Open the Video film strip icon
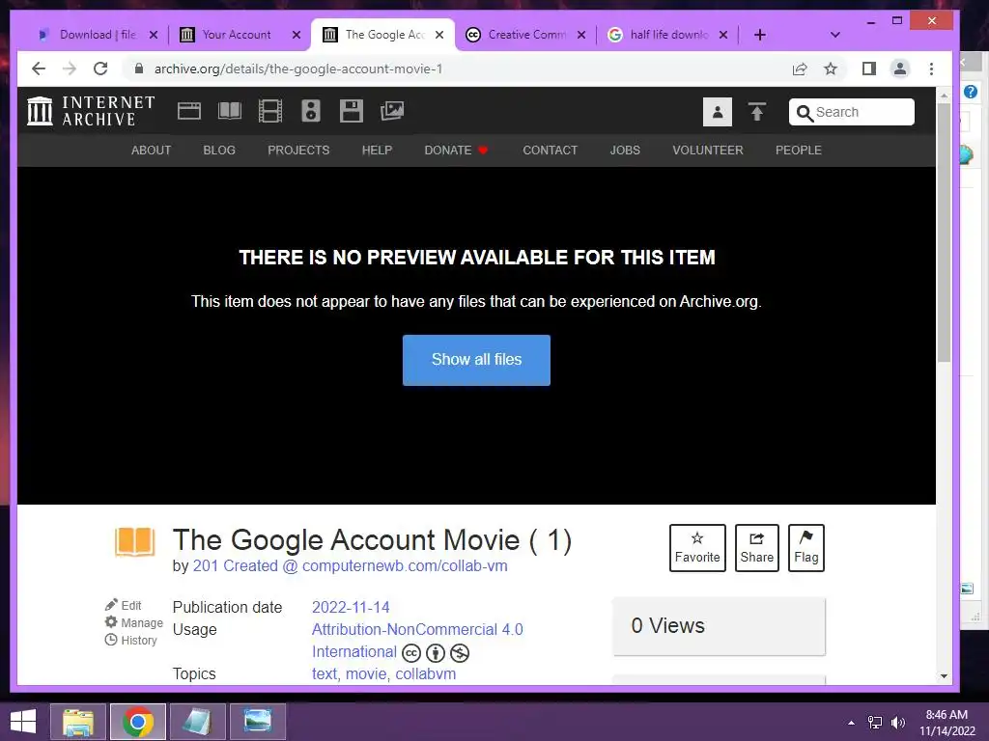Screen dimensions: 989x741 (x=270, y=111)
